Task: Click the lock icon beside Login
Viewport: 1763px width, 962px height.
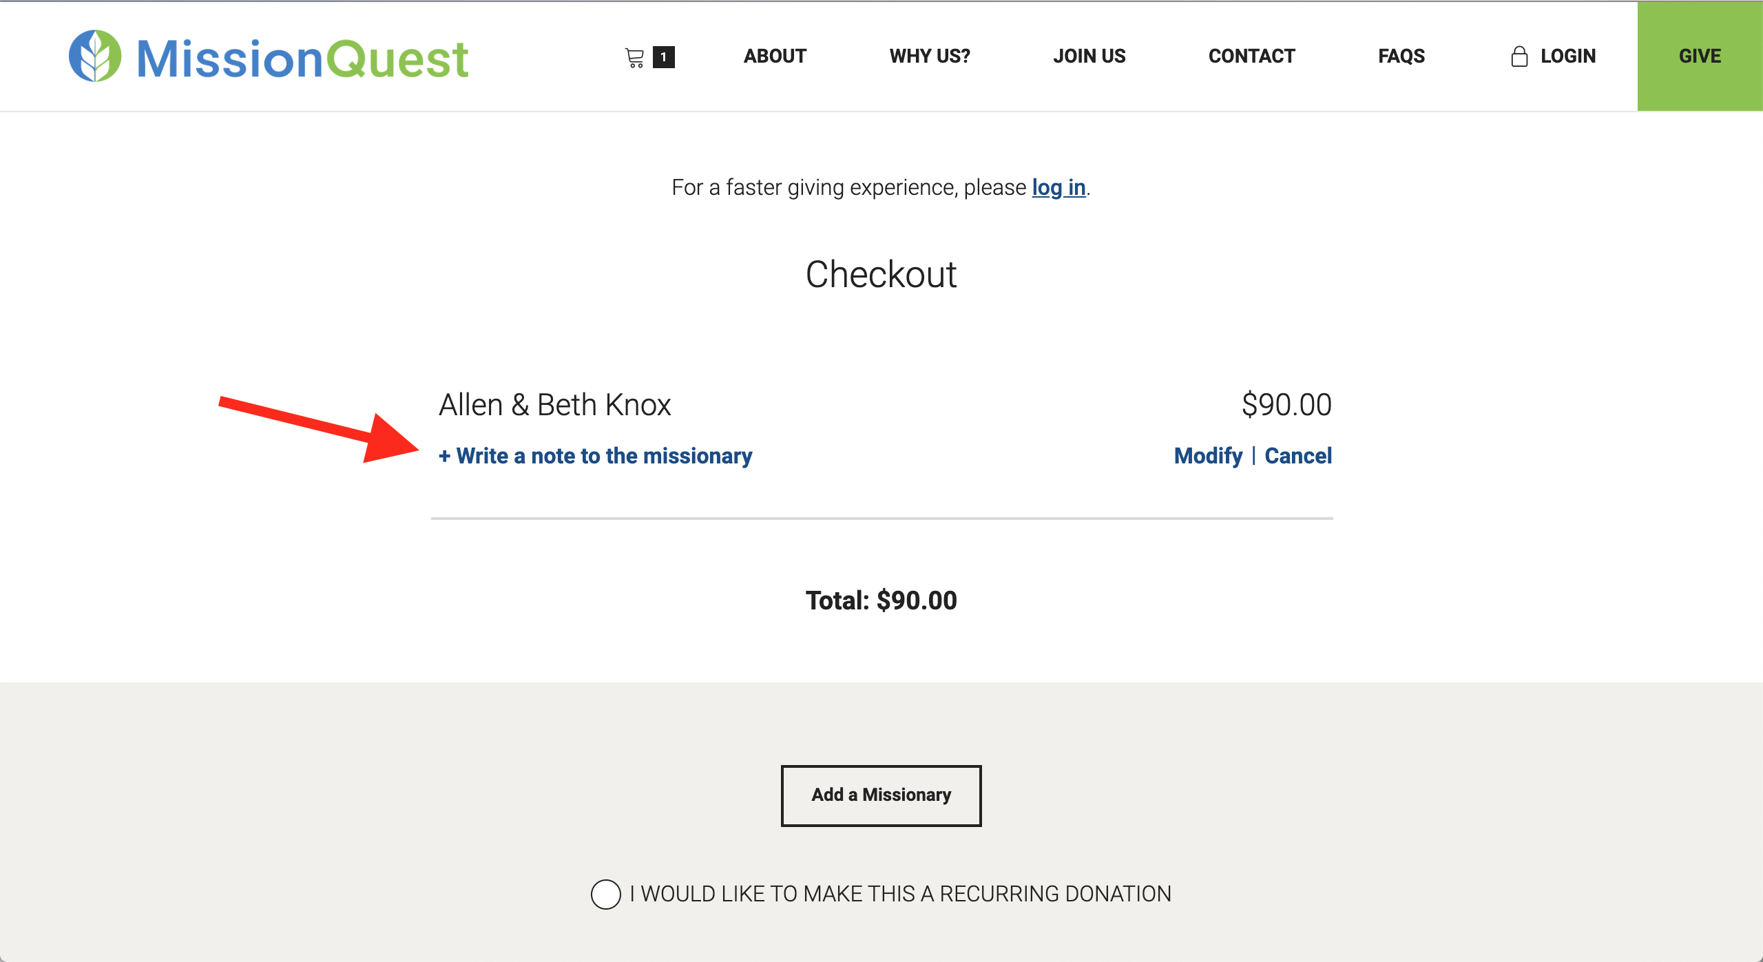Action: [1519, 56]
